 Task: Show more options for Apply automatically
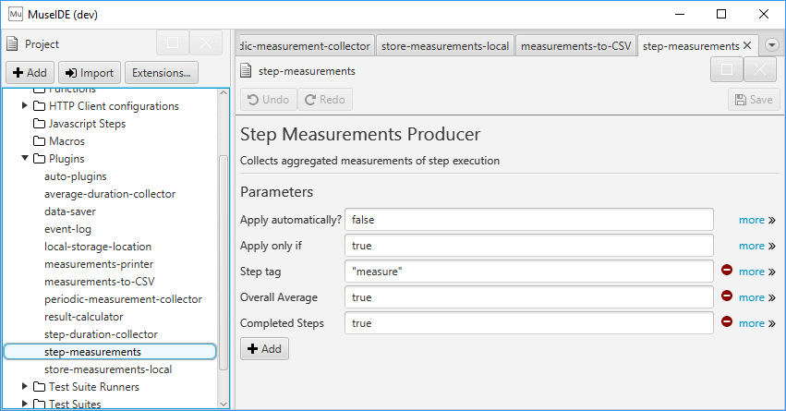point(756,220)
